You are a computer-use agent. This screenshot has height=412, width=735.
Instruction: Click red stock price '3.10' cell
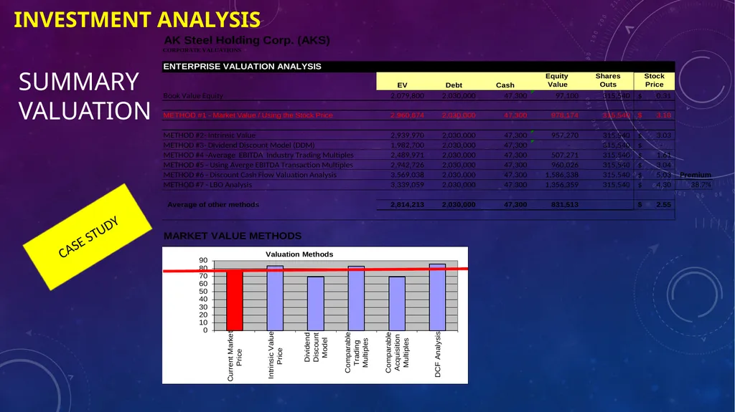click(664, 115)
